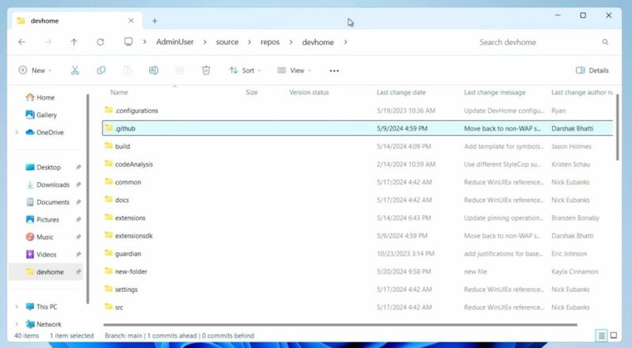Click the Branch: main status text

click(123, 335)
